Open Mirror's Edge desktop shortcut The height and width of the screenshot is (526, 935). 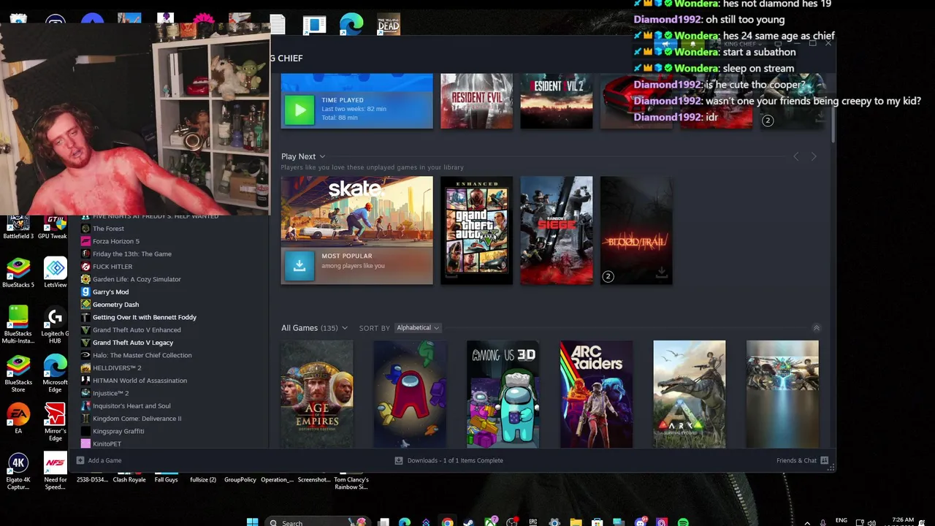coord(55,422)
